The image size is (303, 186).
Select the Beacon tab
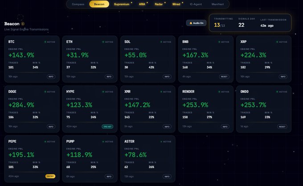pyautogui.click(x=99, y=4)
